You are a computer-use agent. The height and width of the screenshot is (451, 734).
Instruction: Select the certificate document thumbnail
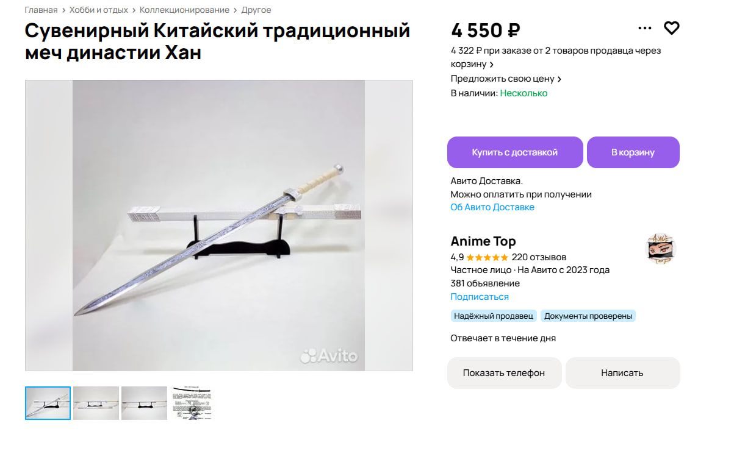click(x=192, y=403)
